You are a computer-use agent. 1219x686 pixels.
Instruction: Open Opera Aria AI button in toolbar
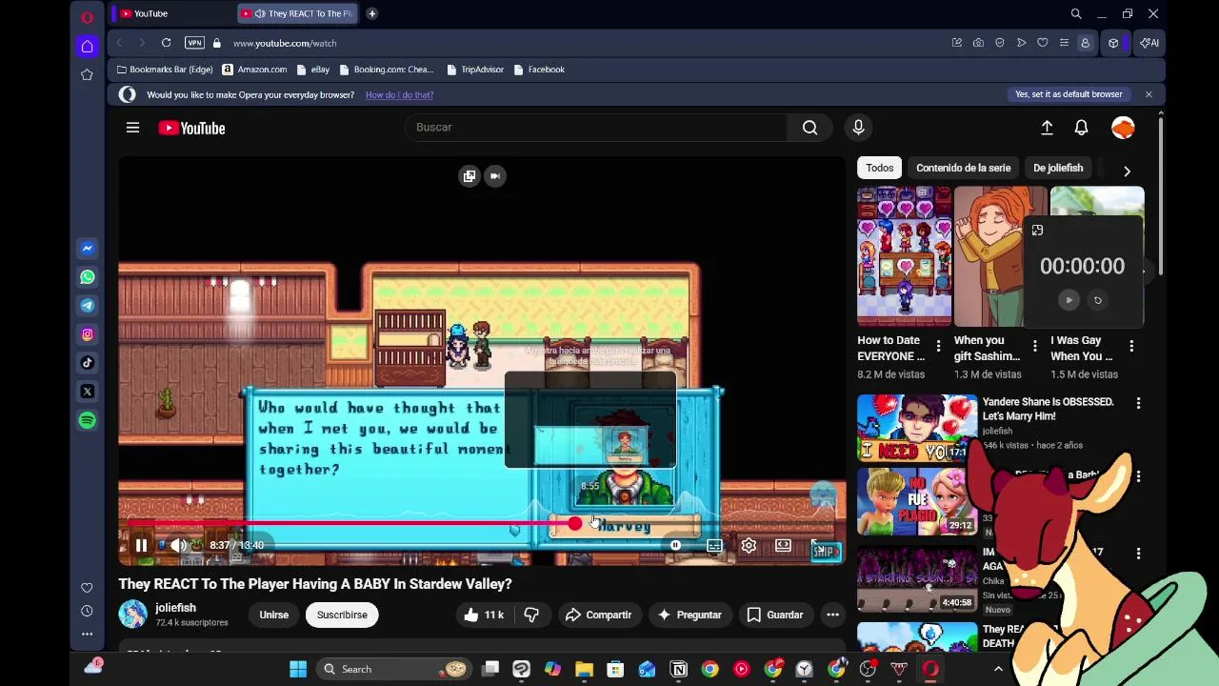pyautogui.click(x=1149, y=43)
